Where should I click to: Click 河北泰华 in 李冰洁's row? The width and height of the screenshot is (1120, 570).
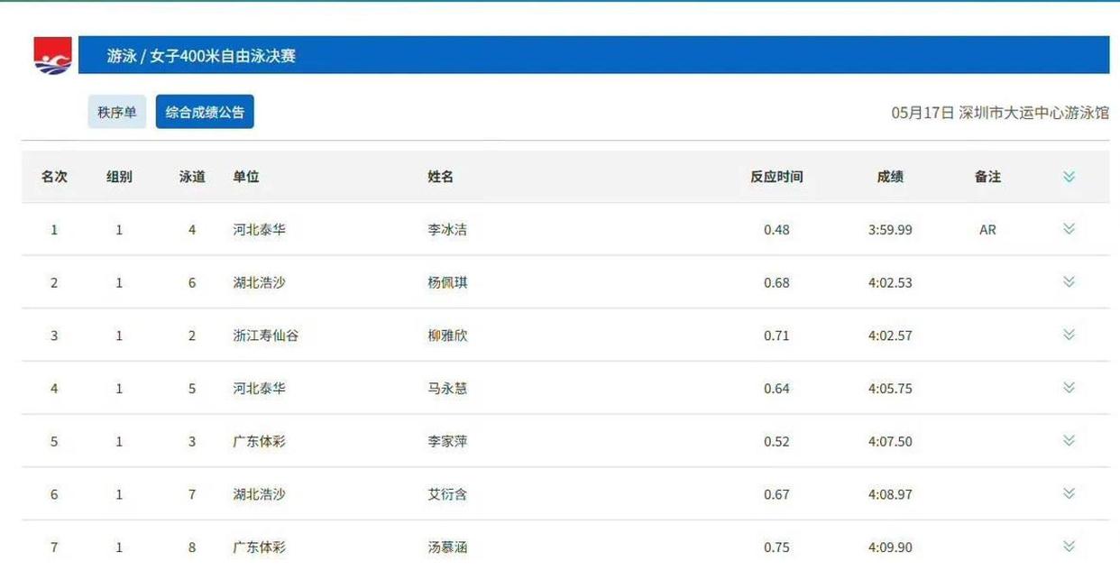[x=259, y=230]
